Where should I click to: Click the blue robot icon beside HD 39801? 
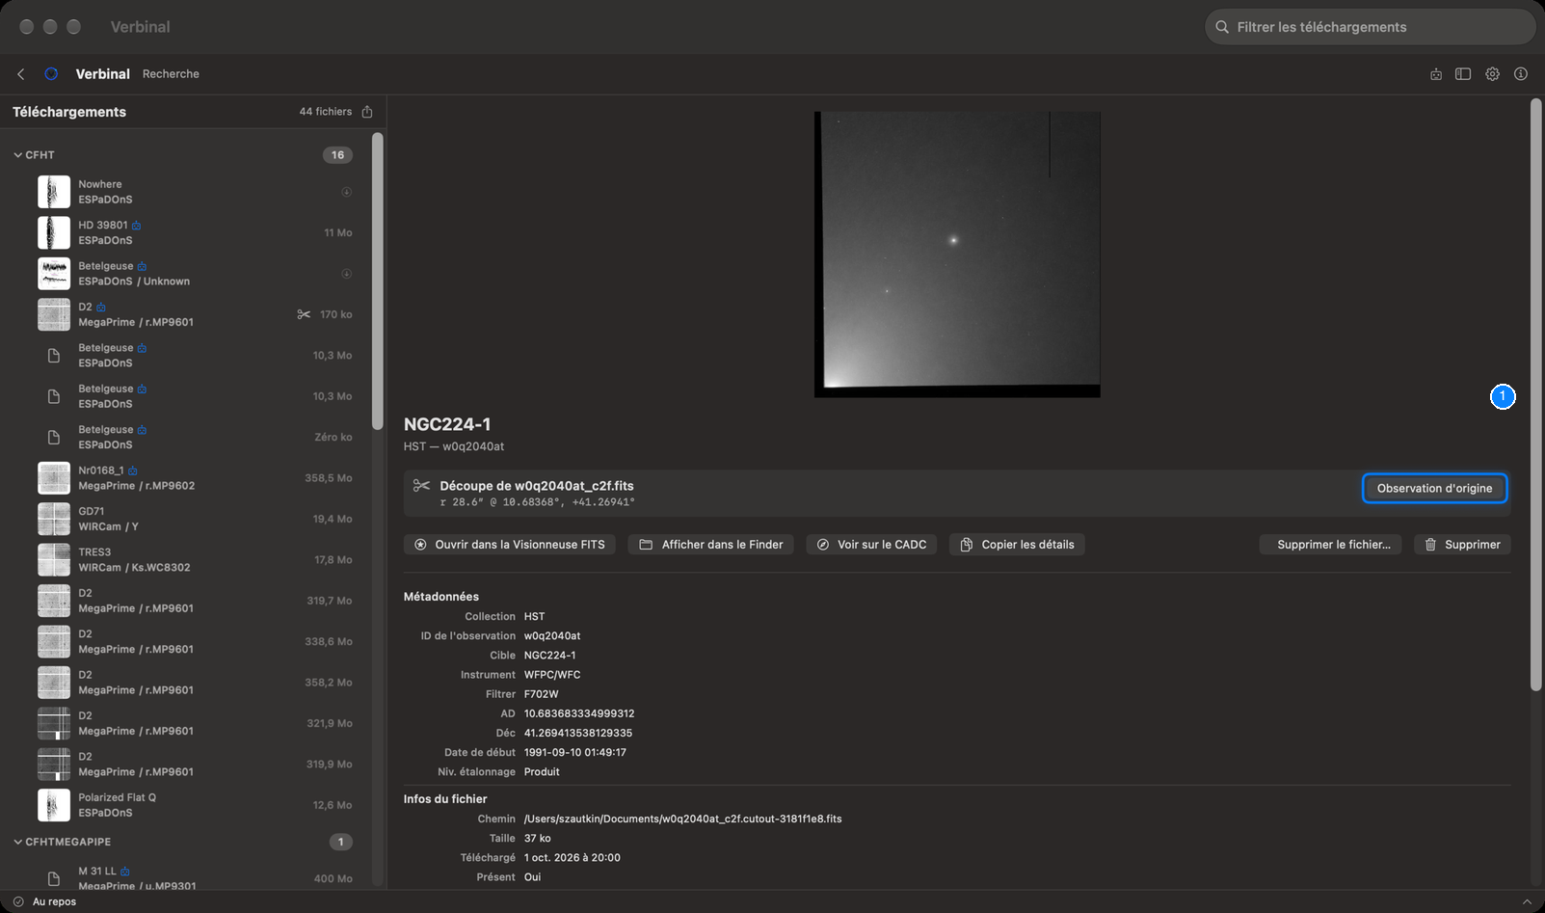pyautogui.click(x=137, y=226)
